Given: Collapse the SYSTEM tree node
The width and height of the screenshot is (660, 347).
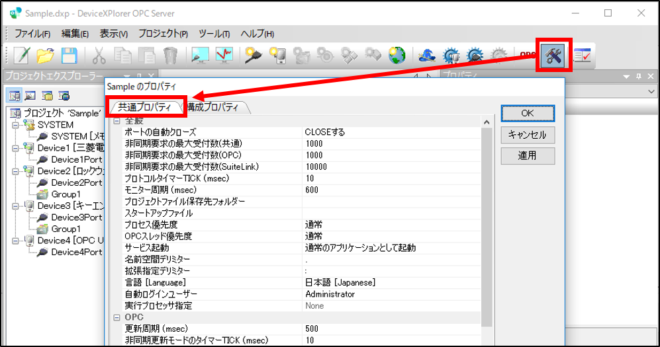Looking at the screenshot, I should (15, 125).
